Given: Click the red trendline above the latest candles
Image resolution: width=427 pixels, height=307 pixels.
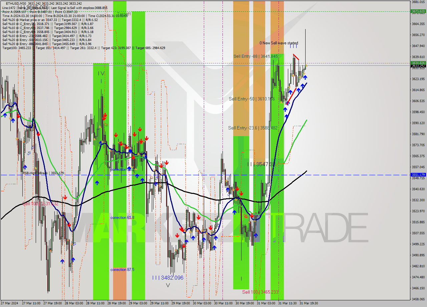Looking at the screenshot, I should point(296,57).
